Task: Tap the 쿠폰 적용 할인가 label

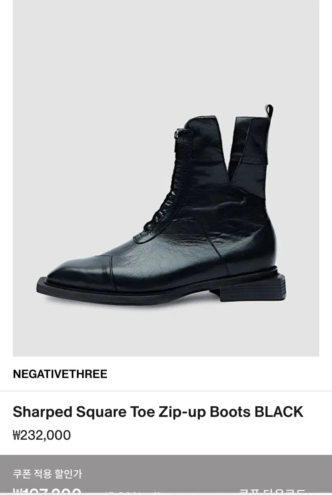Action: 47,474
